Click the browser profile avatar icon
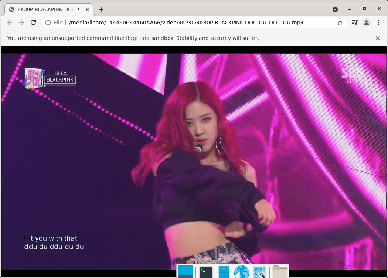 (366, 23)
